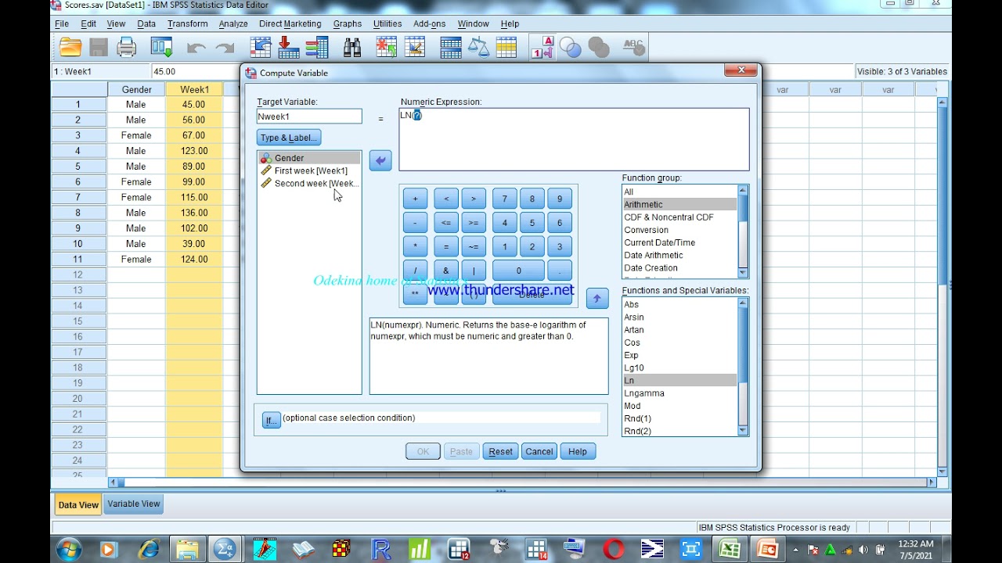Click the blue up arrow to insert function
The width and height of the screenshot is (1002, 563).
coord(597,298)
